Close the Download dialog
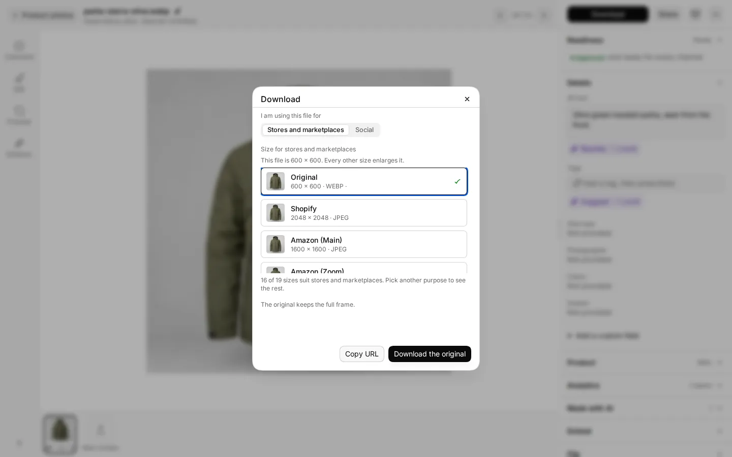The image size is (732, 457). click(x=467, y=99)
